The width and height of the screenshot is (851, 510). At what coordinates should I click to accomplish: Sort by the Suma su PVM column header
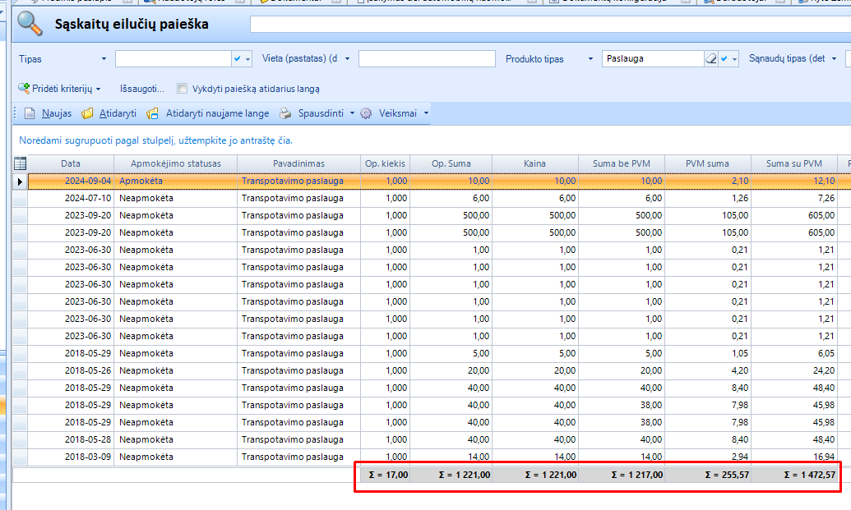pos(794,163)
